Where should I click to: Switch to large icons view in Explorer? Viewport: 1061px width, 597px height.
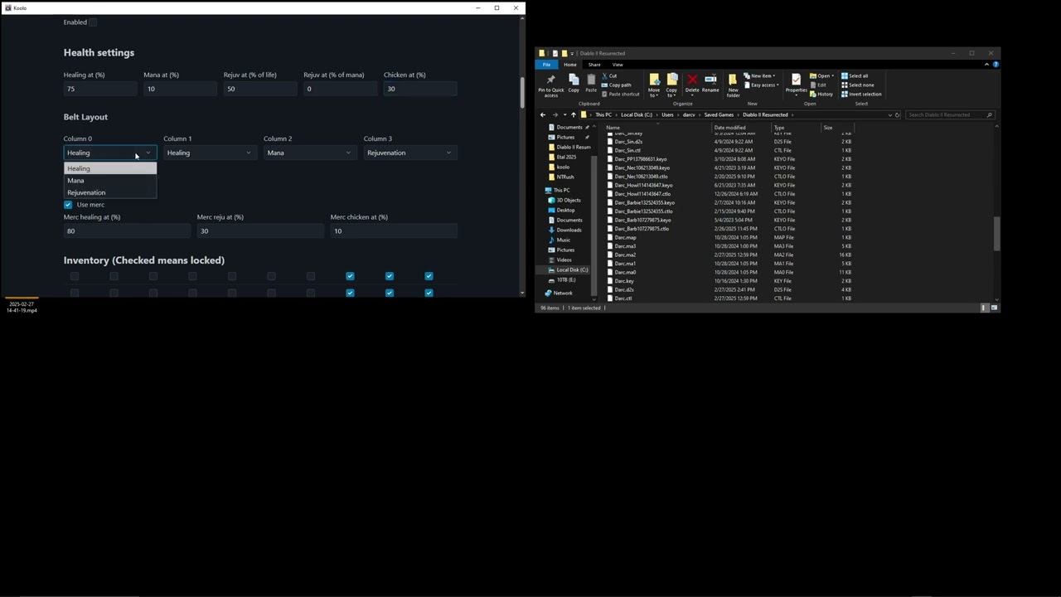tap(994, 308)
